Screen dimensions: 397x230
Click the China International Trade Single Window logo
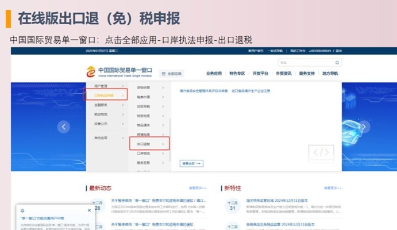pos(117,72)
